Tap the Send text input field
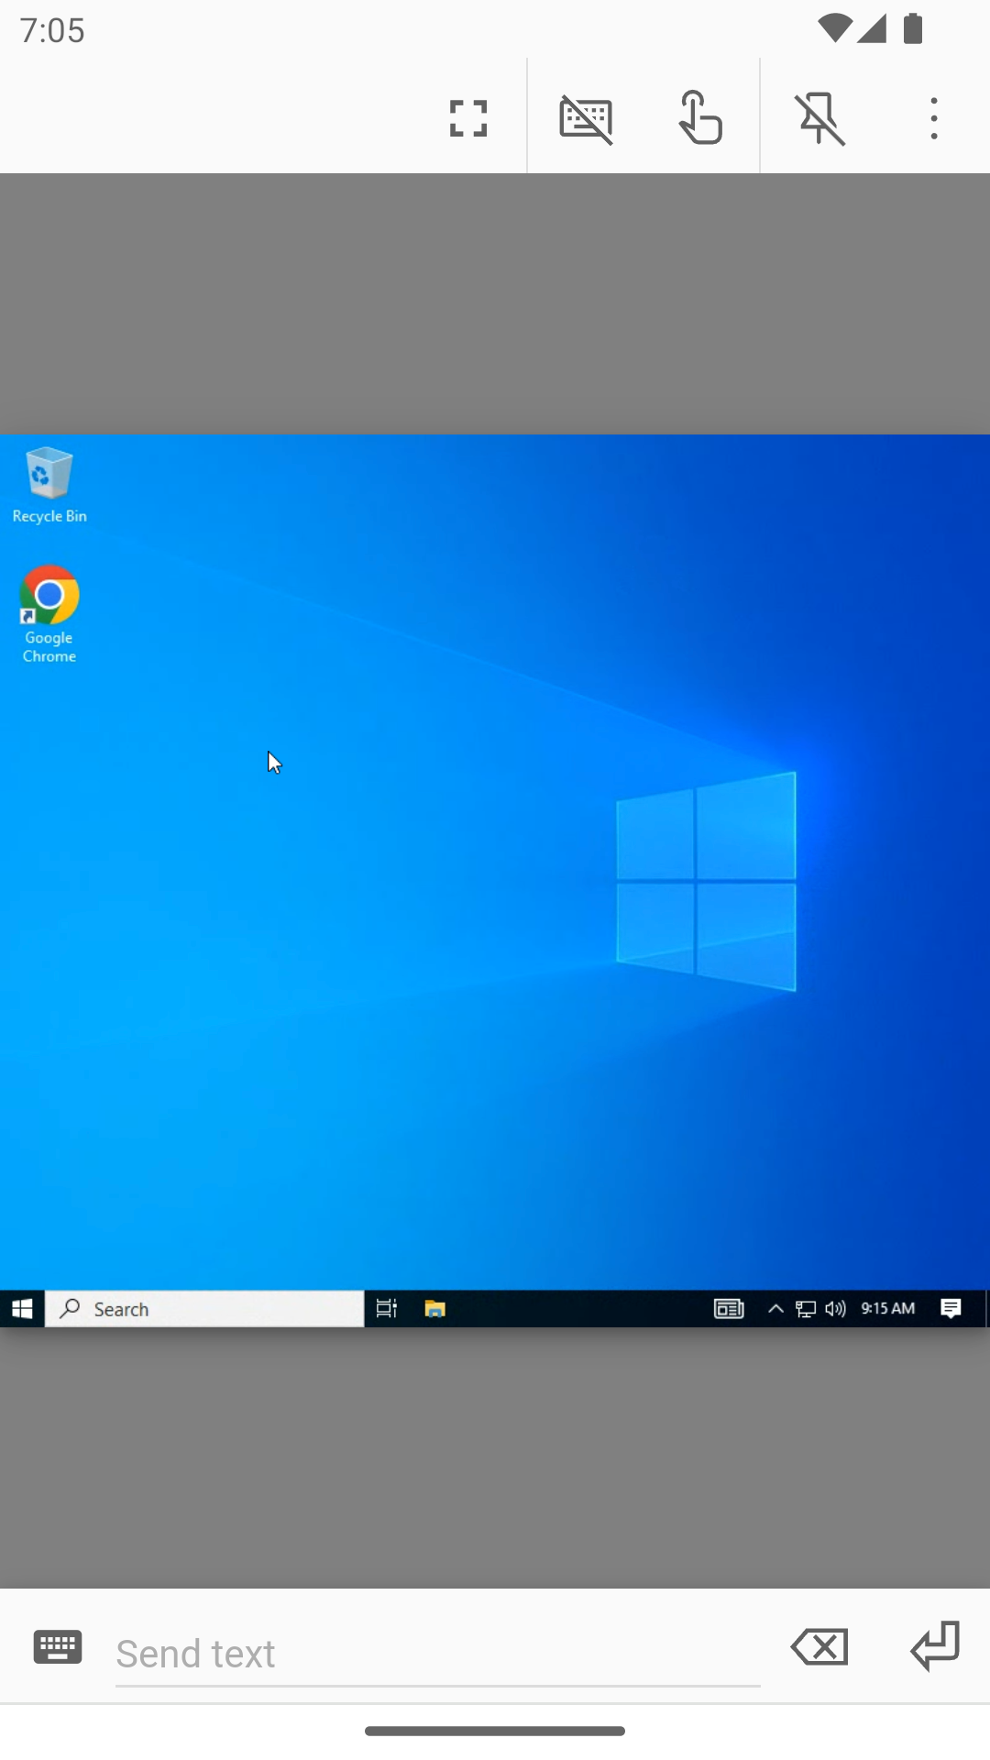The width and height of the screenshot is (990, 1760). 437,1655
